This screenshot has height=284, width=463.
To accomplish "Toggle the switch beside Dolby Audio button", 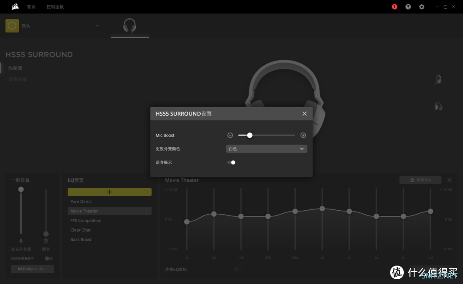I will [49, 259].
